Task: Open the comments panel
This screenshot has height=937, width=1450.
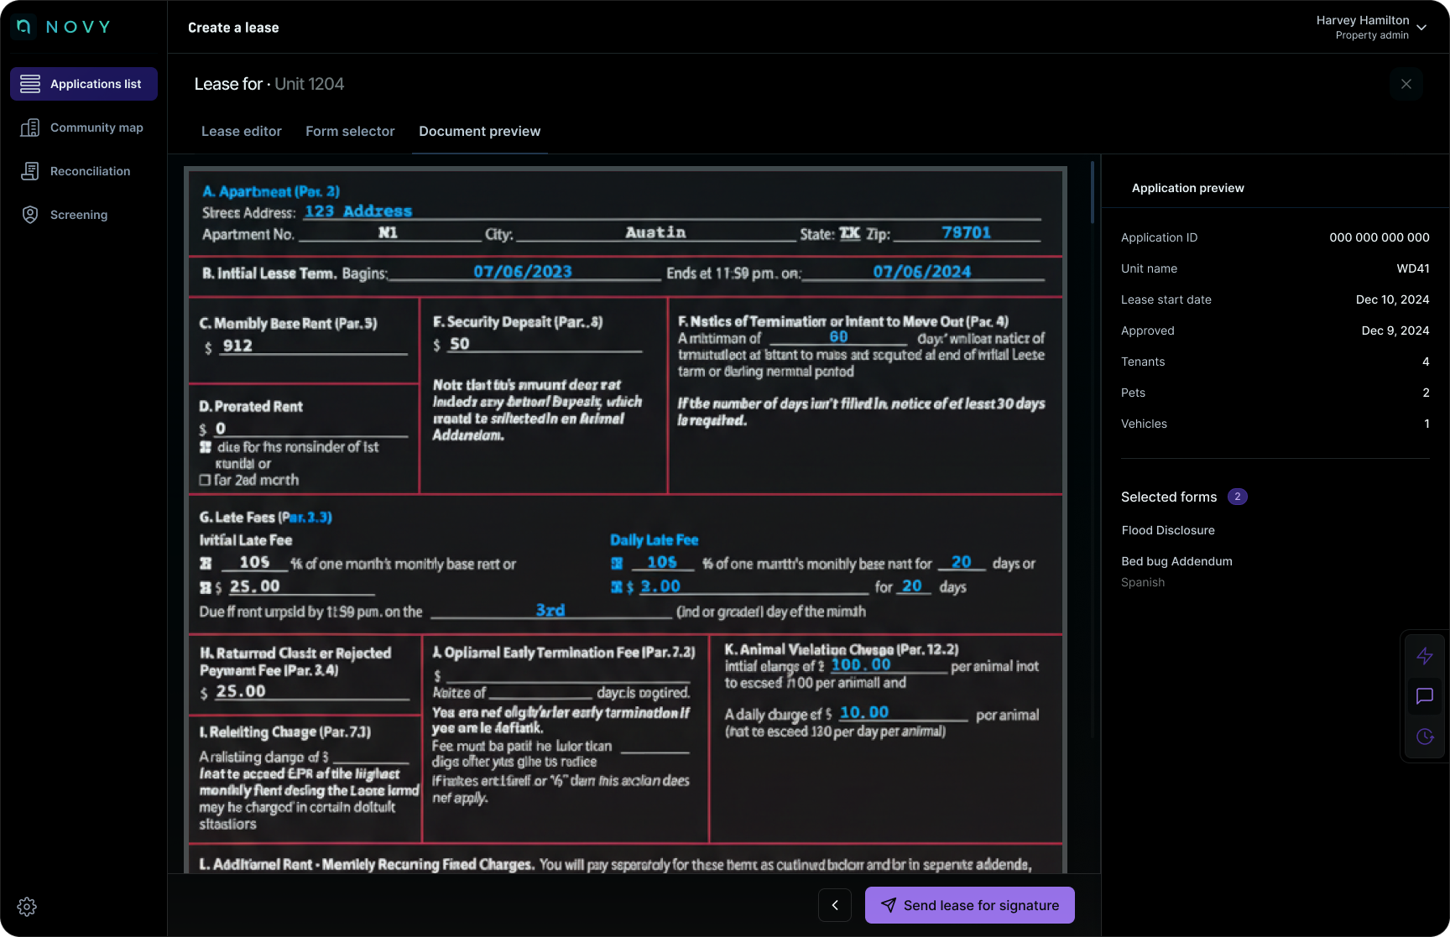Action: (1425, 696)
